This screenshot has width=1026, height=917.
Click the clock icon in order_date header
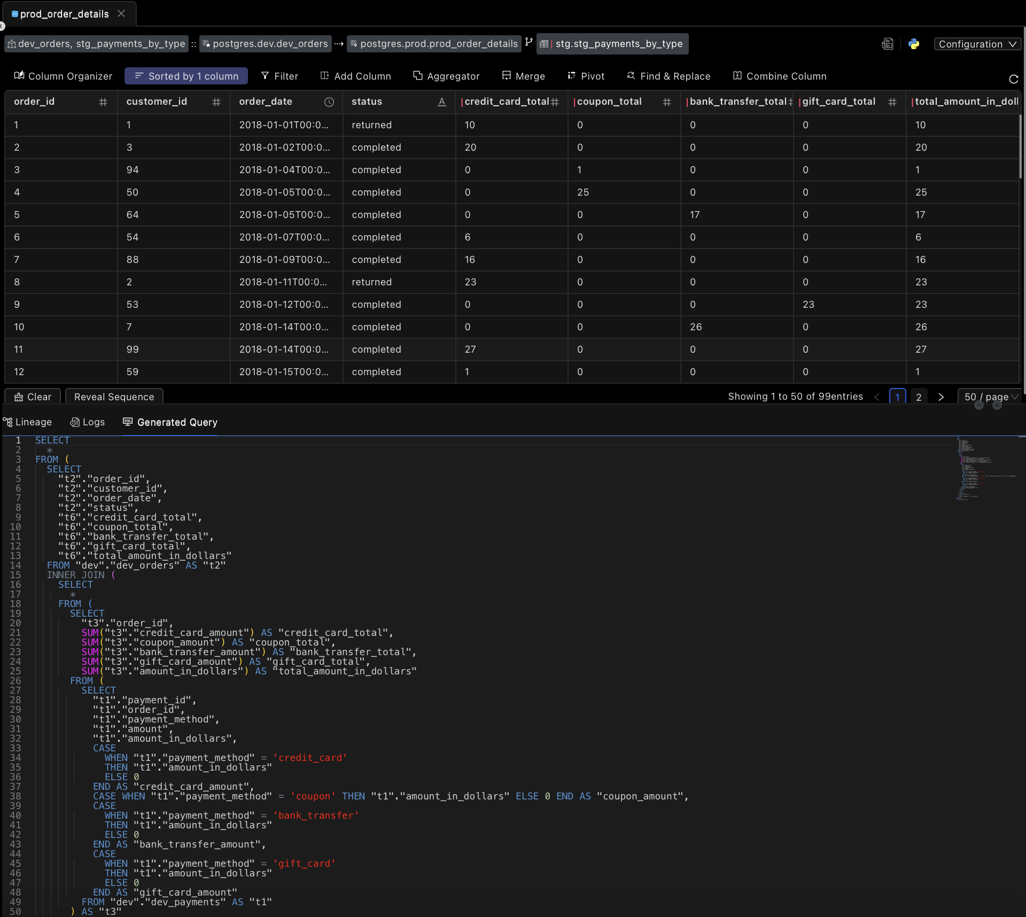pyautogui.click(x=329, y=102)
